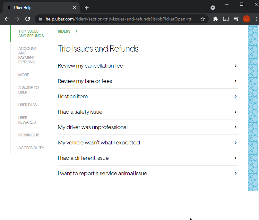Bookmark this page with the star icon
Screen dimensions: 259x220
pos(203,19)
